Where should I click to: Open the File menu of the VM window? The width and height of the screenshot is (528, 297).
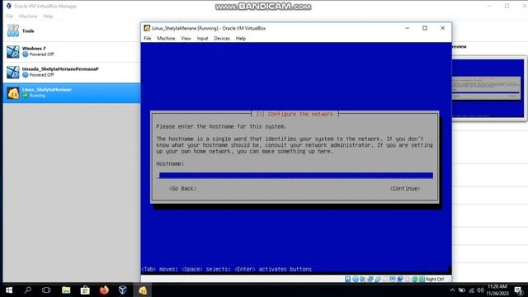[148, 39]
